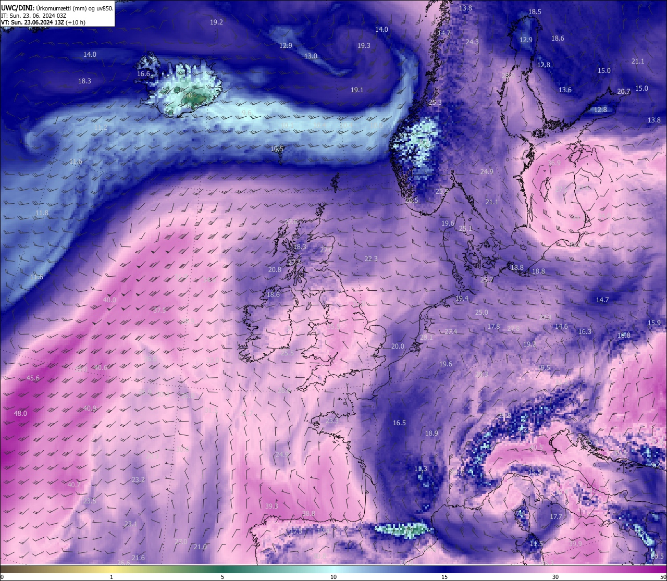Click the 19.3 map value
This screenshot has height=581, width=667.
364,45
